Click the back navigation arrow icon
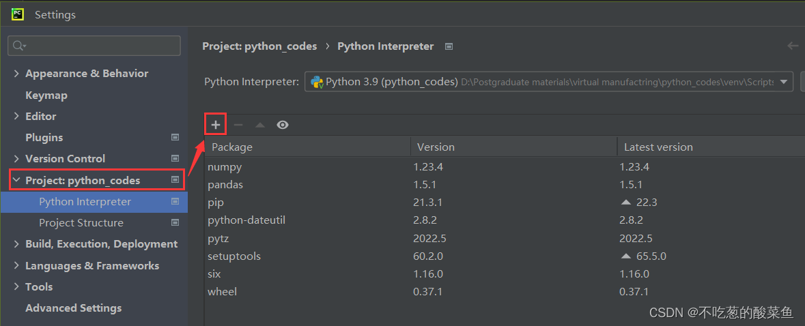The height and width of the screenshot is (326, 805). click(793, 46)
